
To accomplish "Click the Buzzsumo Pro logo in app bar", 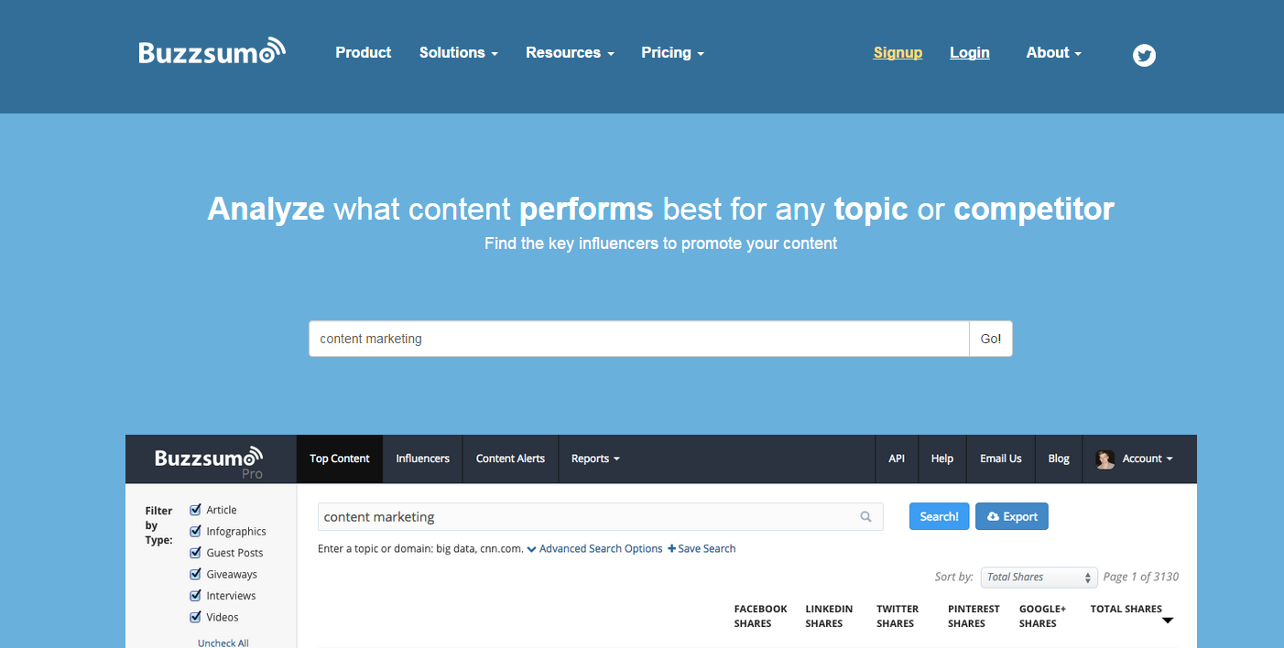I will pos(209,460).
